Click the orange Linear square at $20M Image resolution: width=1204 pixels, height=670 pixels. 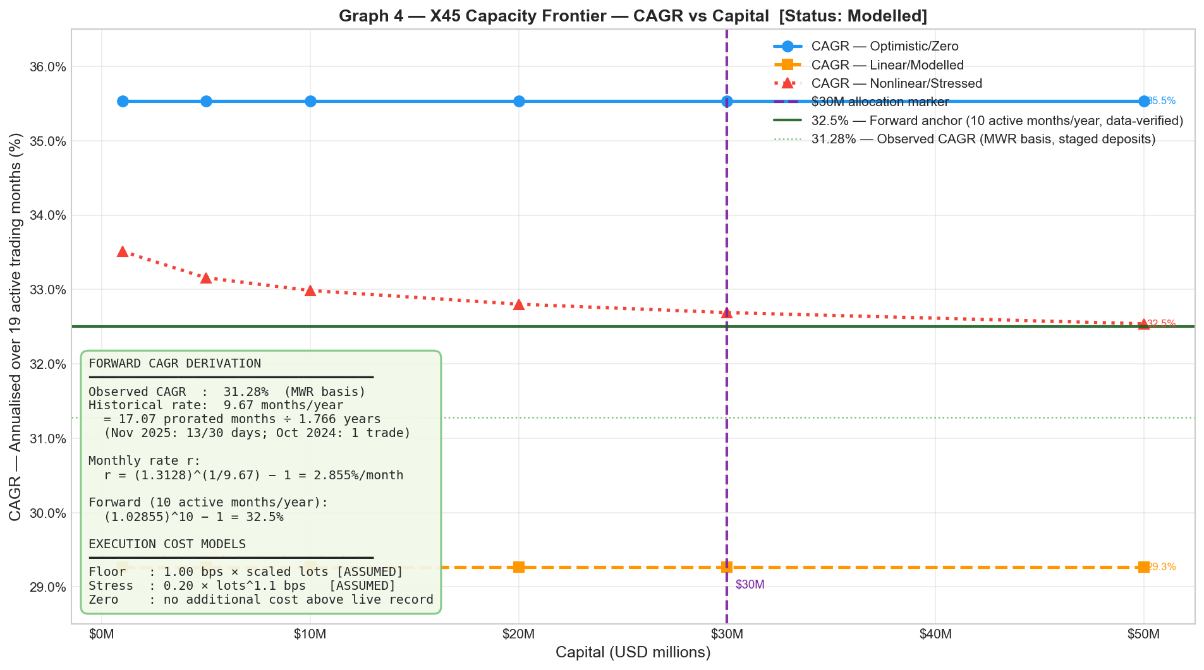click(519, 567)
